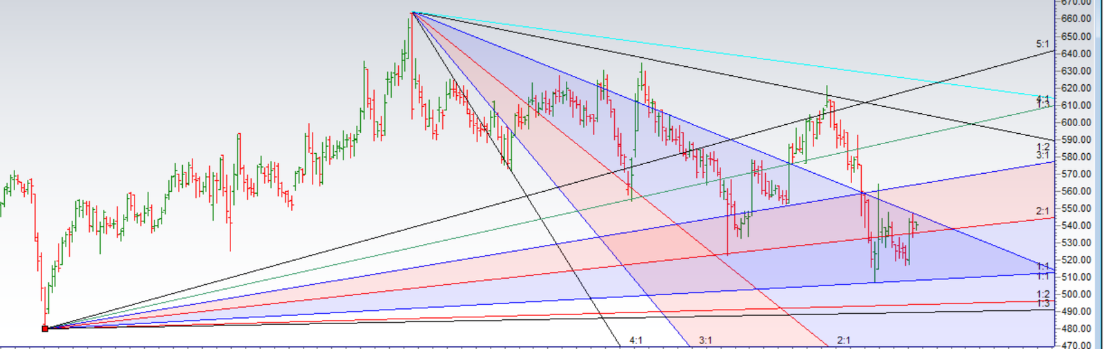Click the falling Gann fan apex at the chart peak
This screenshot has height=349, width=1104.
point(412,12)
